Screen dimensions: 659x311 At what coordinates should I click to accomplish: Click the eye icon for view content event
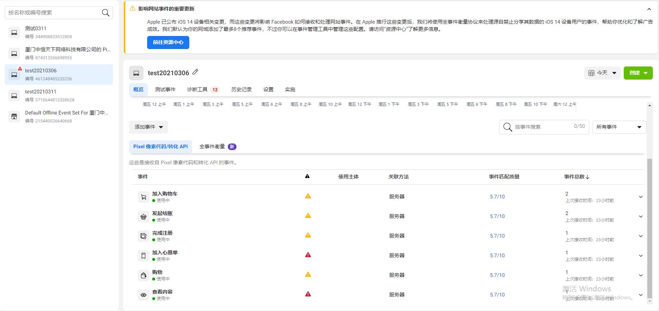click(143, 295)
